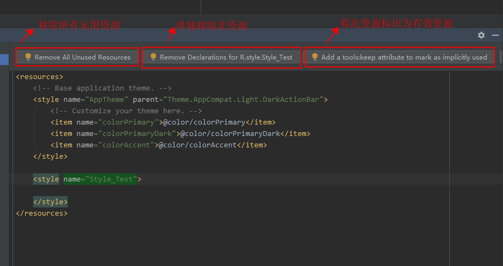Click Remove Declarations for R.style.Style_Test
503x266 pixels.
[221, 57]
